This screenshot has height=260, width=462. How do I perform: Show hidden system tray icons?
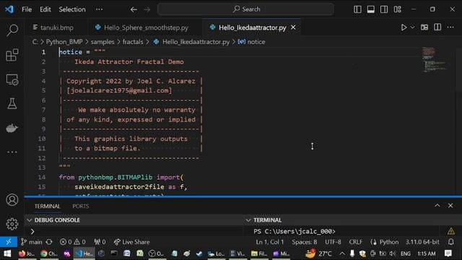341,253
